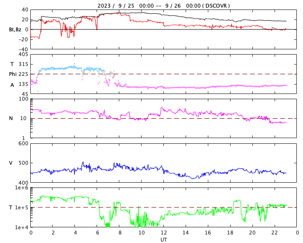Click the '6' hour tick on x-axis
Image resolution: width=303 pixels, height=243 pixels.
[x=97, y=233]
